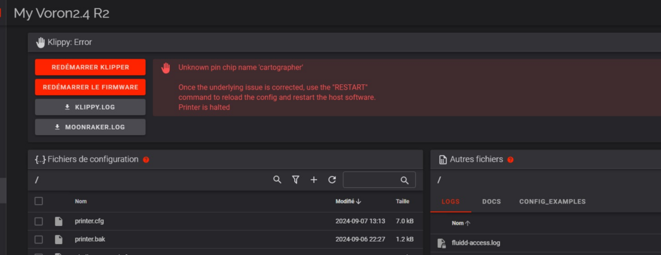The width and height of the screenshot is (661, 255).
Task: Select the 2024-09-07 13:13 modified date
Action: pos(360,222)
